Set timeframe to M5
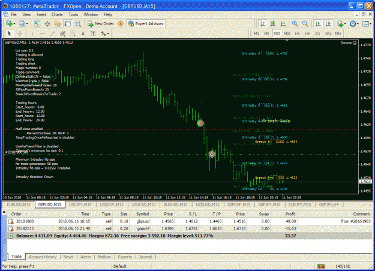Screen dimensions: 375x271 (x=266, y=34)
